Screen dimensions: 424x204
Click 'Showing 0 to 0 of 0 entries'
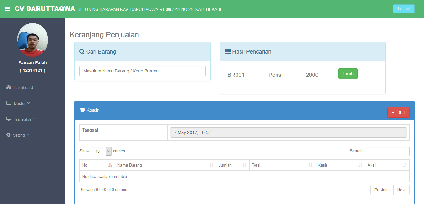click(103, 190)
